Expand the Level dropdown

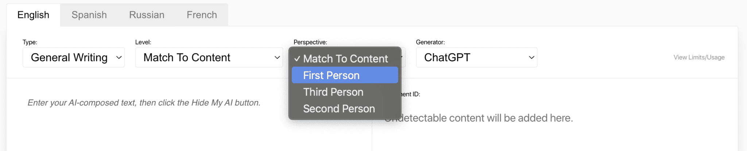(209, 58)
